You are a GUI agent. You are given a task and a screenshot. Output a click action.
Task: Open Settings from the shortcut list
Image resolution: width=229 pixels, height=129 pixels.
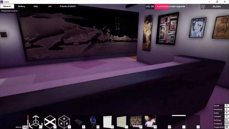tap(221, 120)
